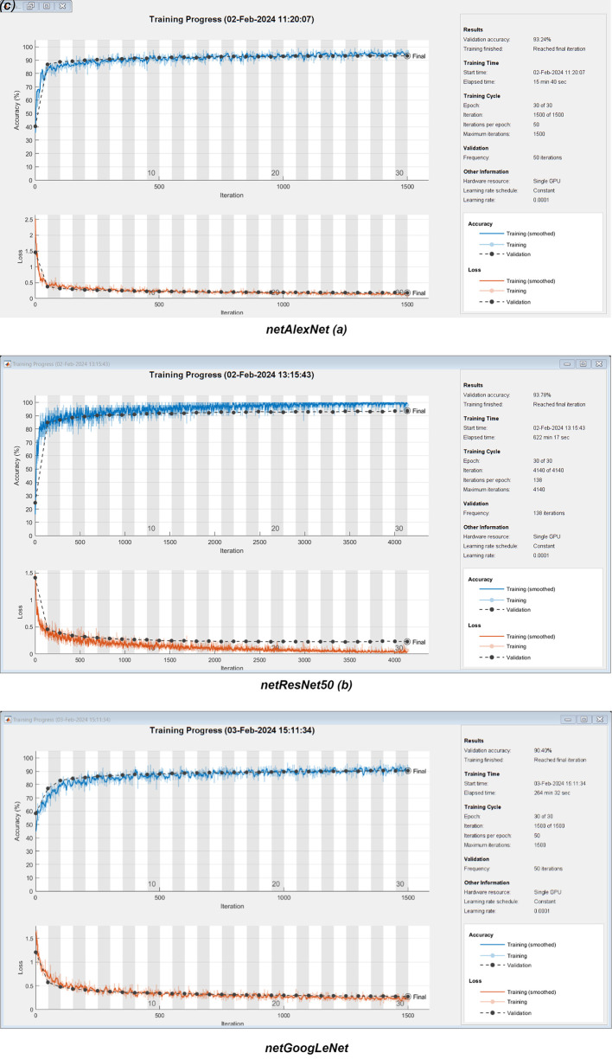Minimize the ResNet50 Training Progress window

coord(569,363)
